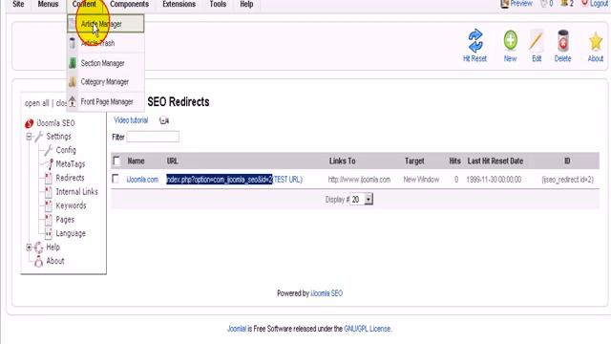Image resolution: width=611 pixels, height=344 pixels.
Task: Expand the Help tree node
Action: tap(29, 247)
